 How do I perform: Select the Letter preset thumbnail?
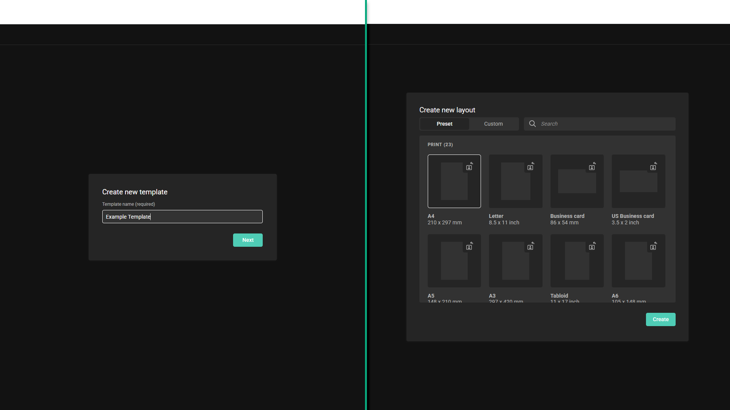coord(516,181)
